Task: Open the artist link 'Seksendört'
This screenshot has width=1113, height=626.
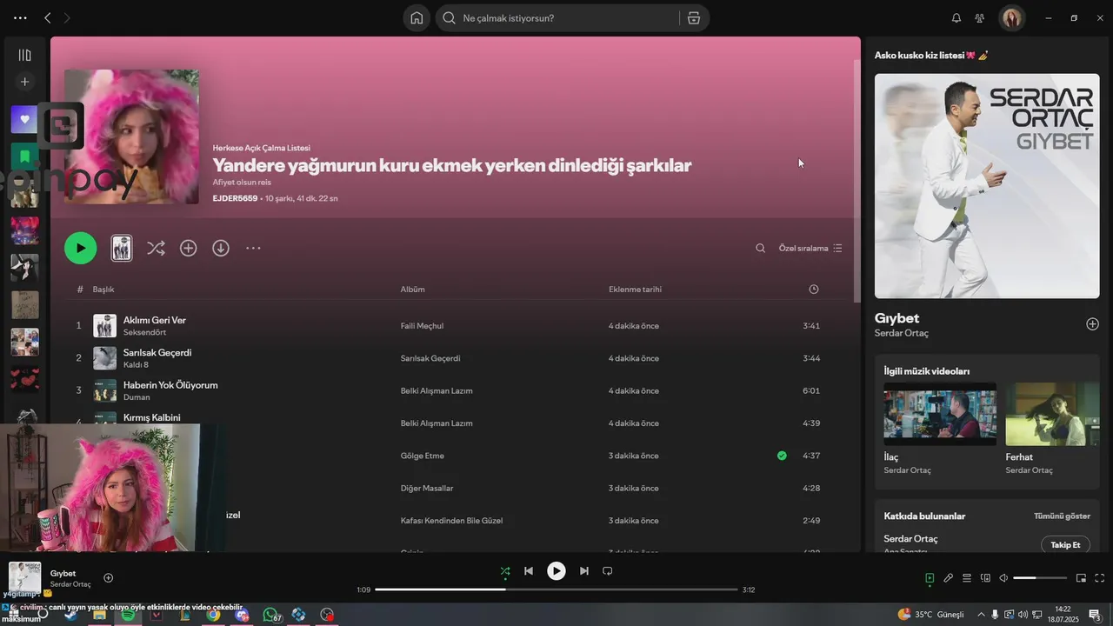Action: tap(144, 332)
